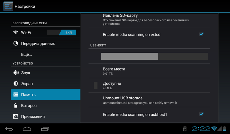Tap the clock in the status bar
Screen dimensions: 230x134
[x=201, y=129]
